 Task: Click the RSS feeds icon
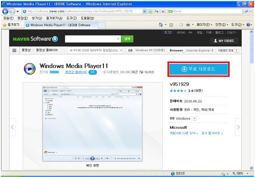[x=171, y=25]
